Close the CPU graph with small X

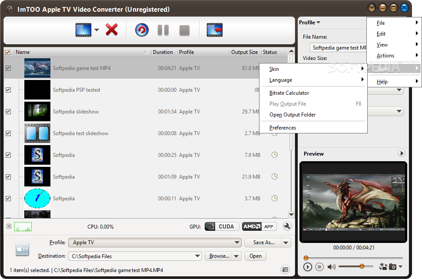(x=9, y=226)
